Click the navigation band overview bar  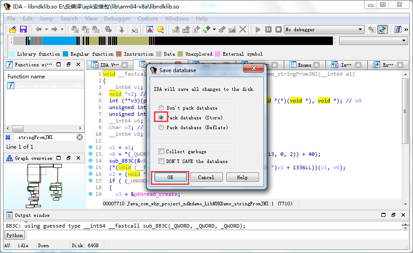173,41
